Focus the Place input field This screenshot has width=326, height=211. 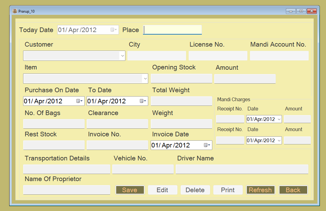[x=172, y=30]
